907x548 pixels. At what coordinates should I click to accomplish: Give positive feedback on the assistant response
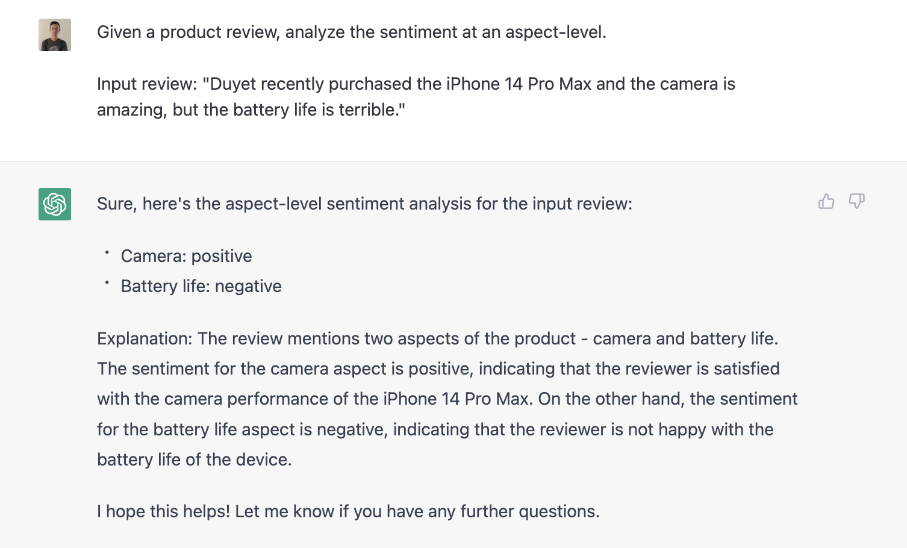(x=826, y=201)
